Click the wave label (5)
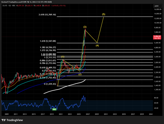 click(x=103, y=14)
